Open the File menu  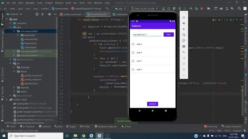(8, 3)
